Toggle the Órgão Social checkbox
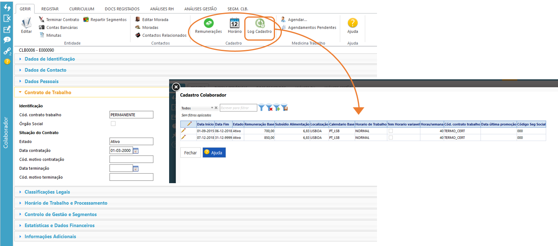Image resolution: width=558 pixels, height=246 pixels. 113,124
